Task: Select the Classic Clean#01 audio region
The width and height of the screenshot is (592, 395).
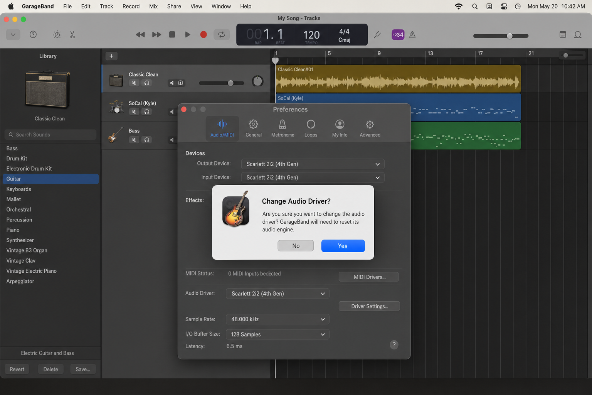Action: tap(398, 79)
